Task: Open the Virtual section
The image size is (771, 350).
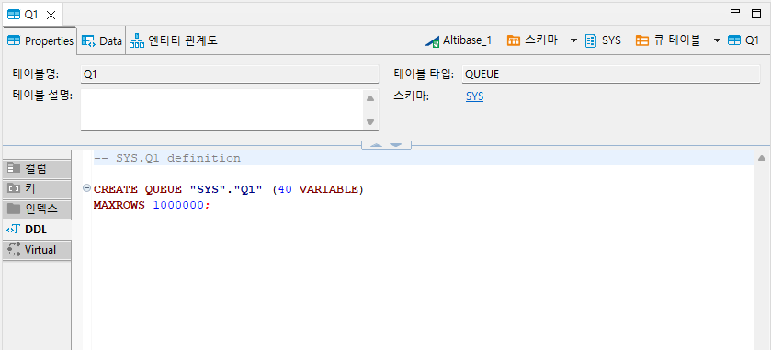Action: coord(37,250)
